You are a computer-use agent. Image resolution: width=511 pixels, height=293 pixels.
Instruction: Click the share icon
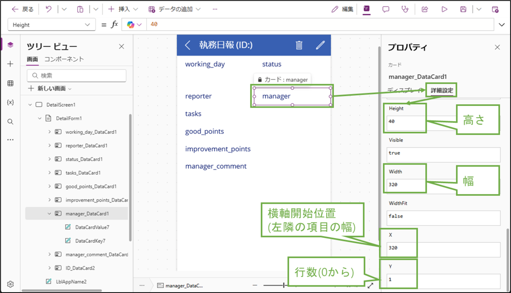click(x=425, y=9)
